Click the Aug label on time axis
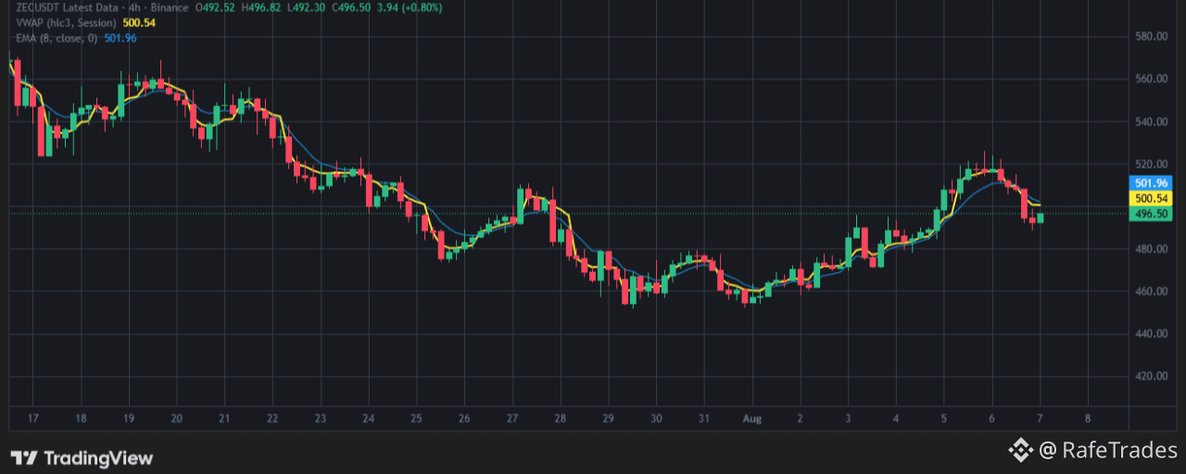Viewport: 1186px width, 474px height. coord(751,418)
